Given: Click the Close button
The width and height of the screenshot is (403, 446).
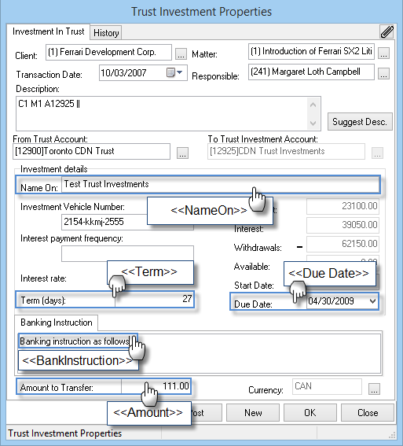Looking at the screenshot, I should (x=368, y=412).
